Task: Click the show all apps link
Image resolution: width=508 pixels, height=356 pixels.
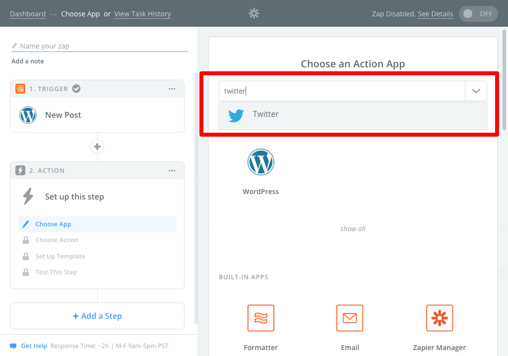Action: (x=353, y=229)
